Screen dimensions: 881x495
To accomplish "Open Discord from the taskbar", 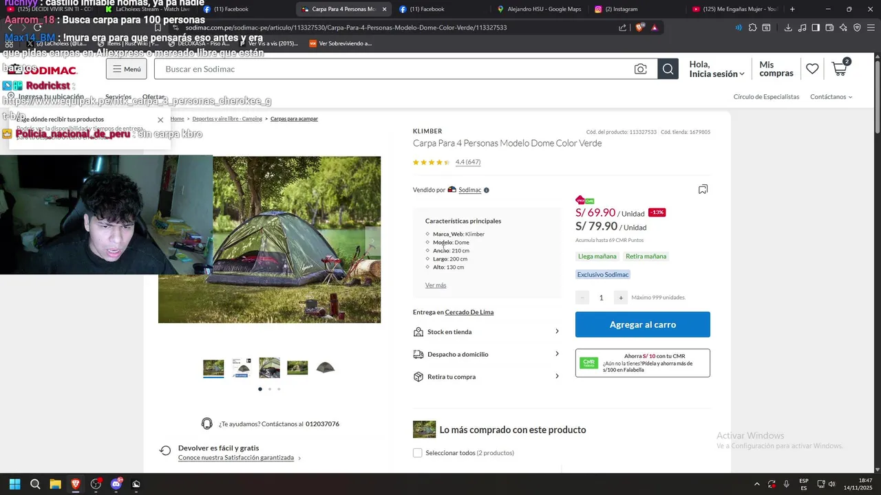I will pyautogui.click(x=116, y=484).
